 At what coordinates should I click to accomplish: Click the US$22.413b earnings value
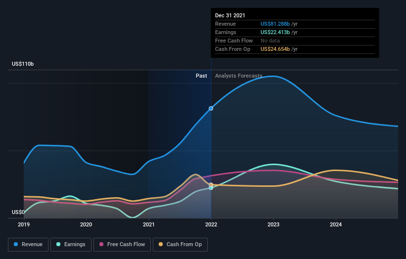275,32
